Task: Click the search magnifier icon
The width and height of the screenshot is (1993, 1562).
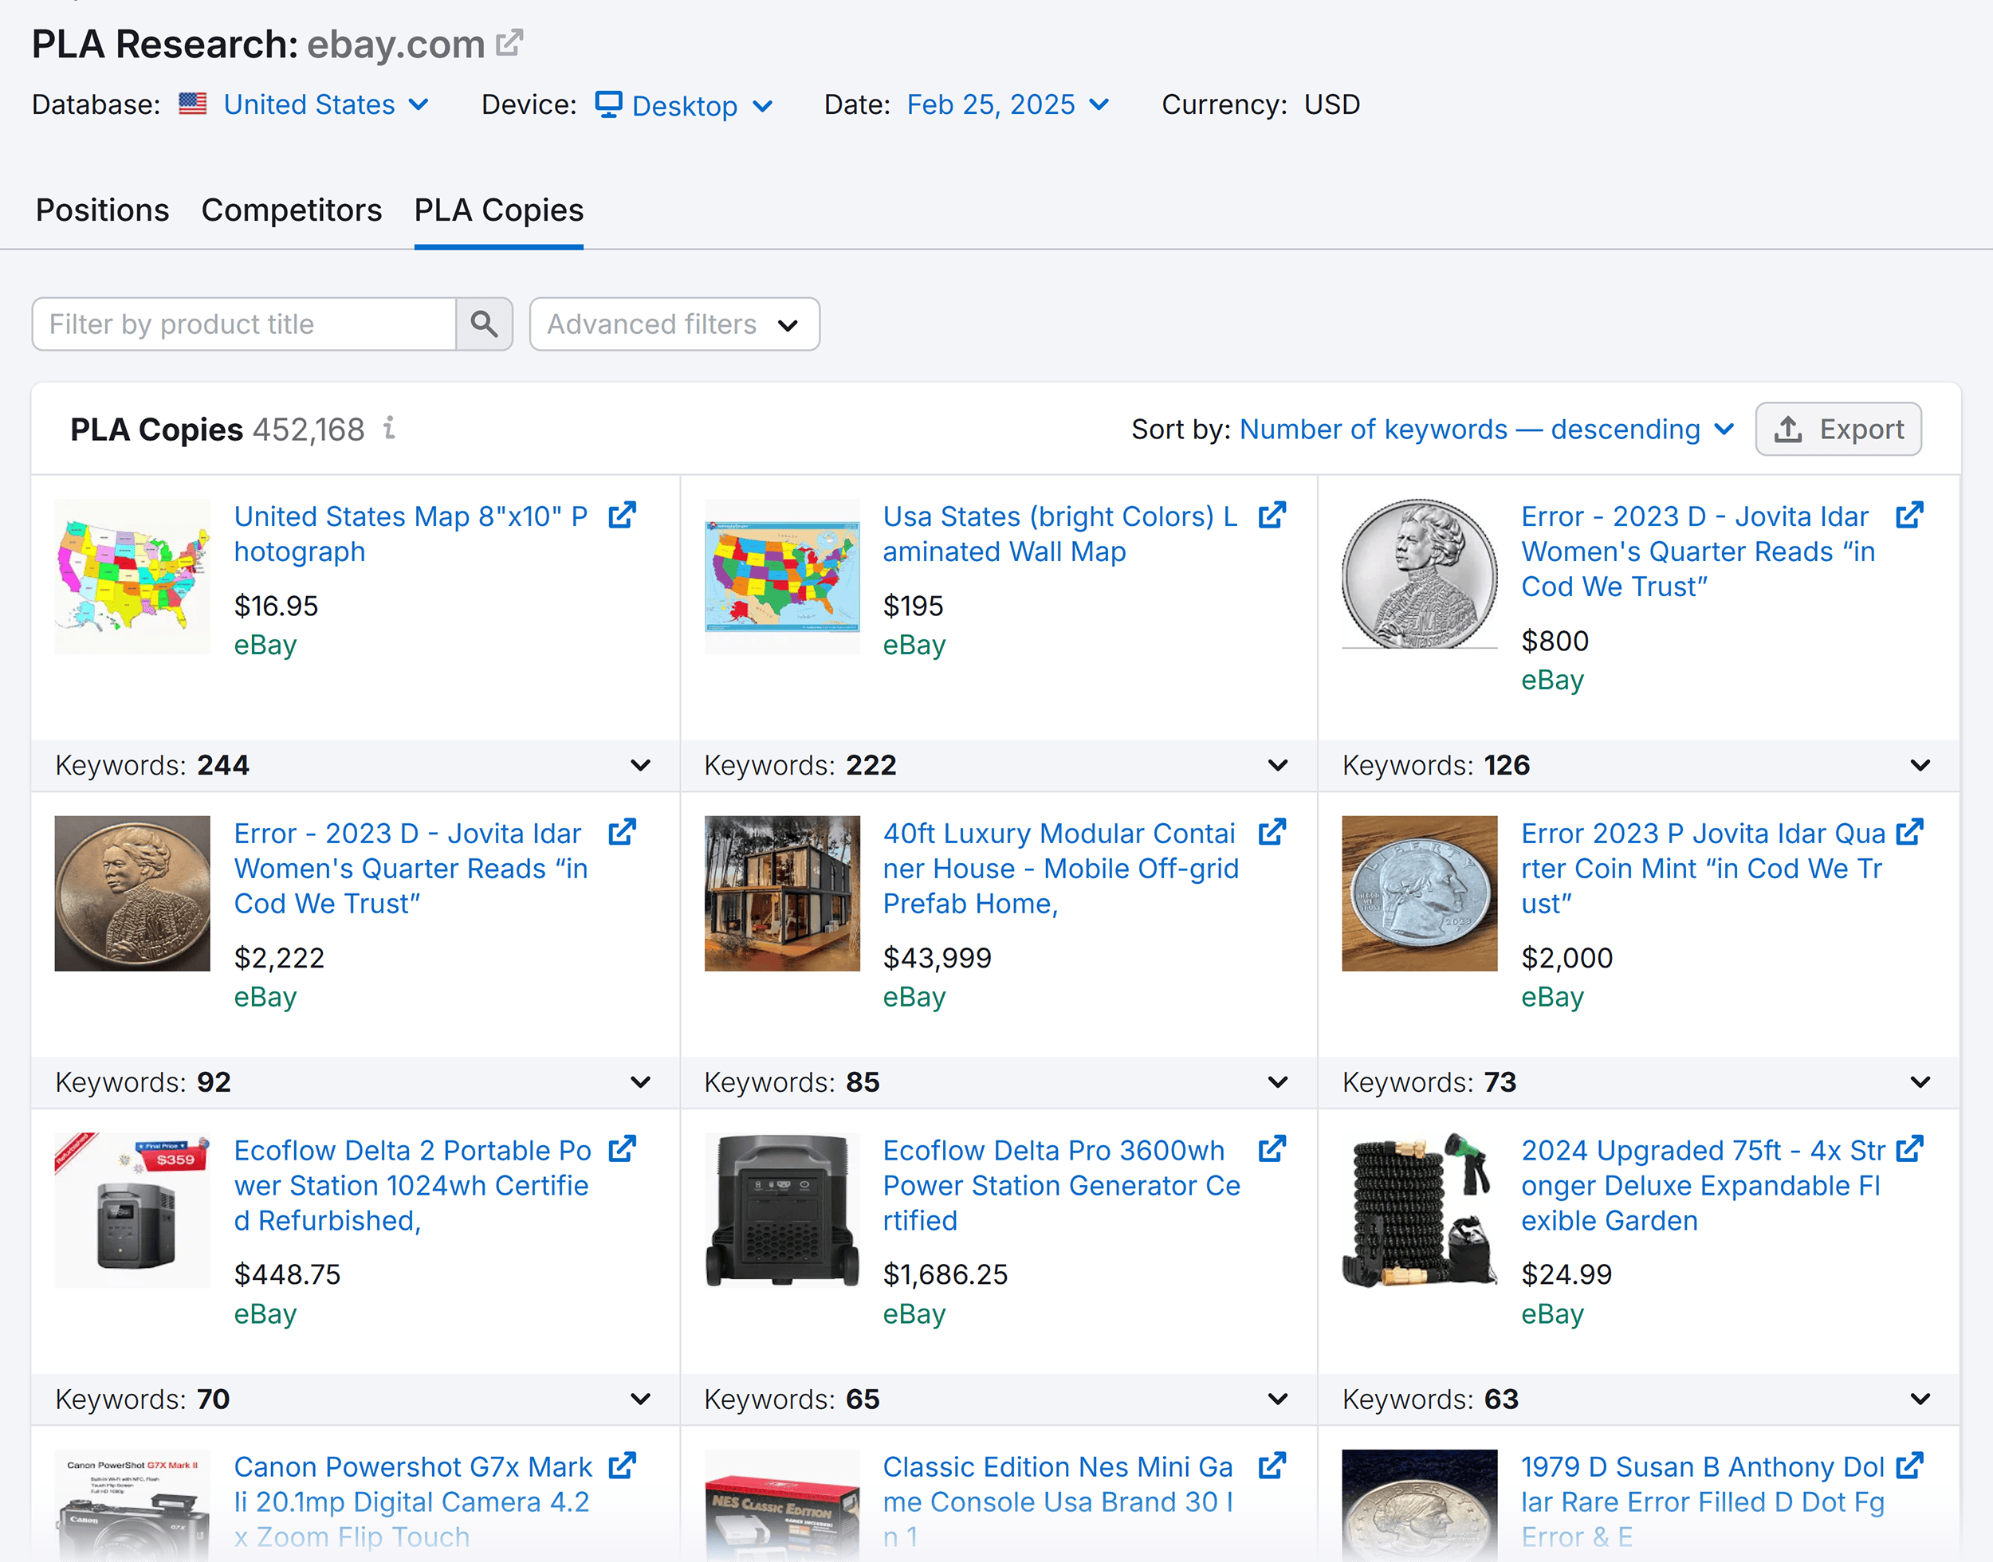Action: (x=484, y=324)
